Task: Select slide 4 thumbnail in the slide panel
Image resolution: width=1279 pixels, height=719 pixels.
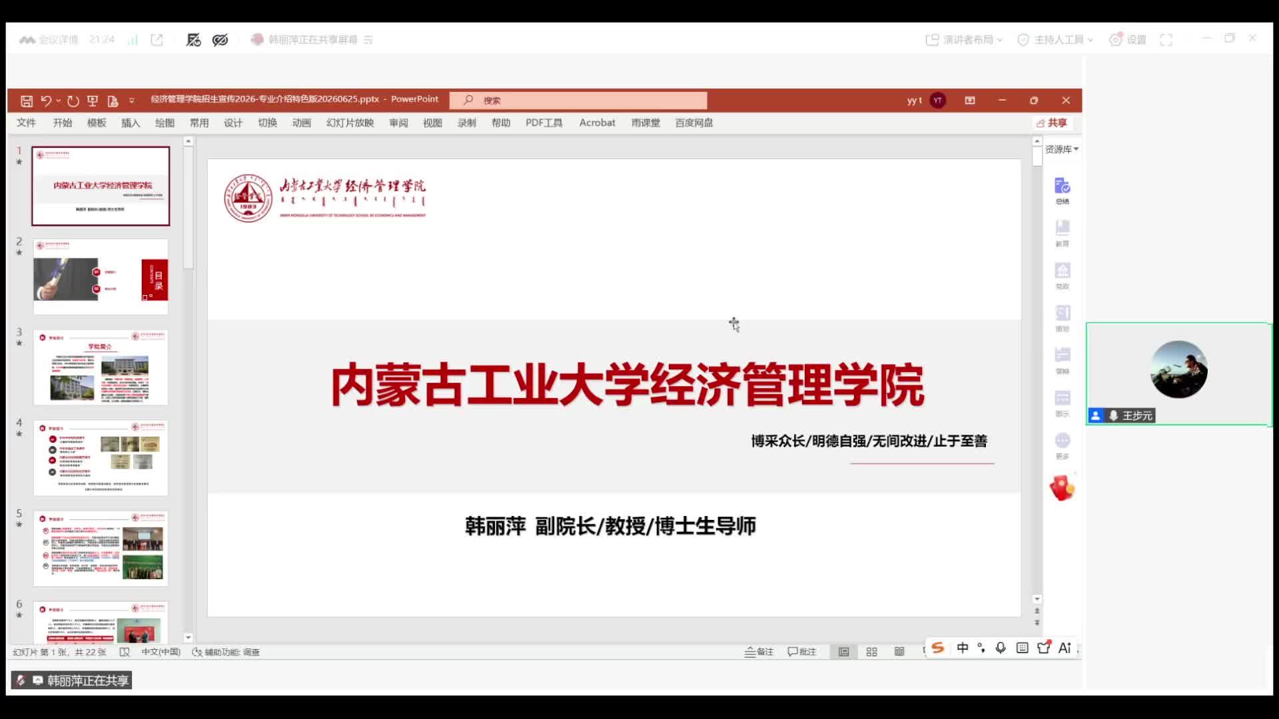Action: 101,457
